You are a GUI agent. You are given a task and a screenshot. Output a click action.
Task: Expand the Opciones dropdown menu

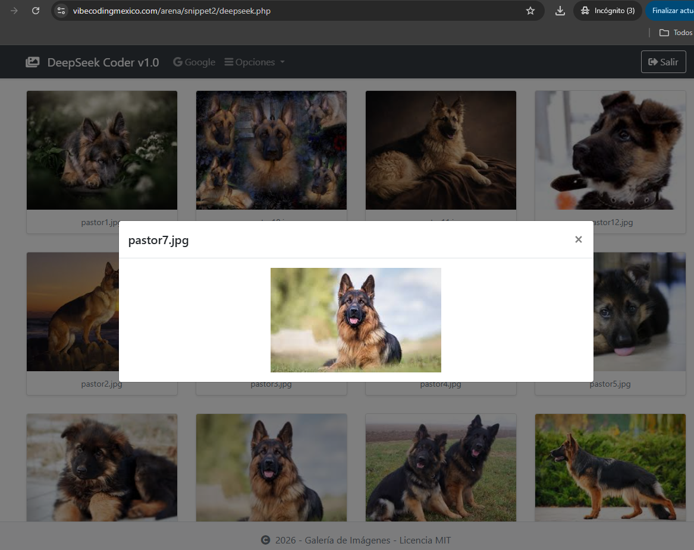click(x=255, y=62)
